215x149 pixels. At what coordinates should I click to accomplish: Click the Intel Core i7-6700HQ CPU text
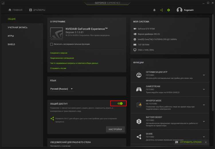point(157,39)
